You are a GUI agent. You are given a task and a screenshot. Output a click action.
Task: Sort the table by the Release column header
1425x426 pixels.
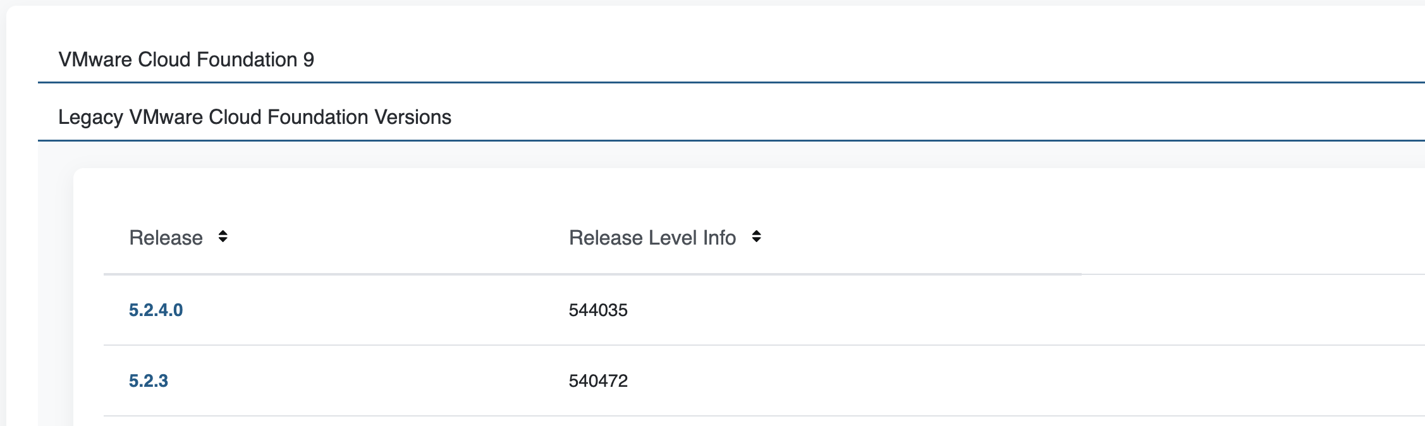[166, 238]
